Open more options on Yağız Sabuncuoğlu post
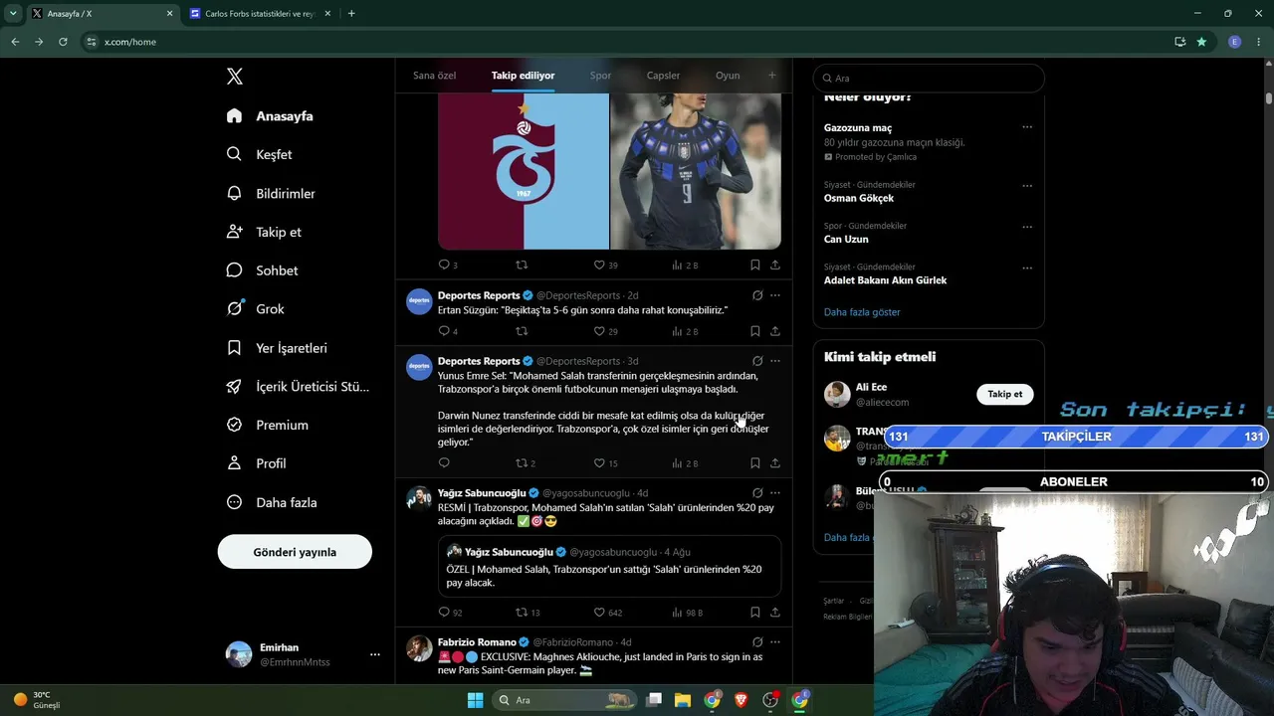The image size is (1274, 716). tap(775, 493)
